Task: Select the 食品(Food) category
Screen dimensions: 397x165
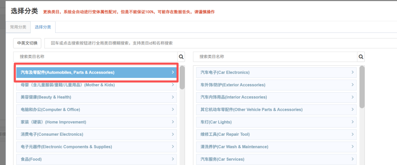Action: [96, 159]
